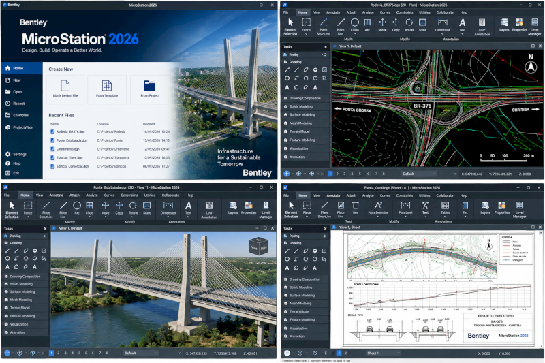Open Sheet 1 combo box in Planta_Geral status bar
Viewport: 545px width, 363px height.
pos(383,353)
